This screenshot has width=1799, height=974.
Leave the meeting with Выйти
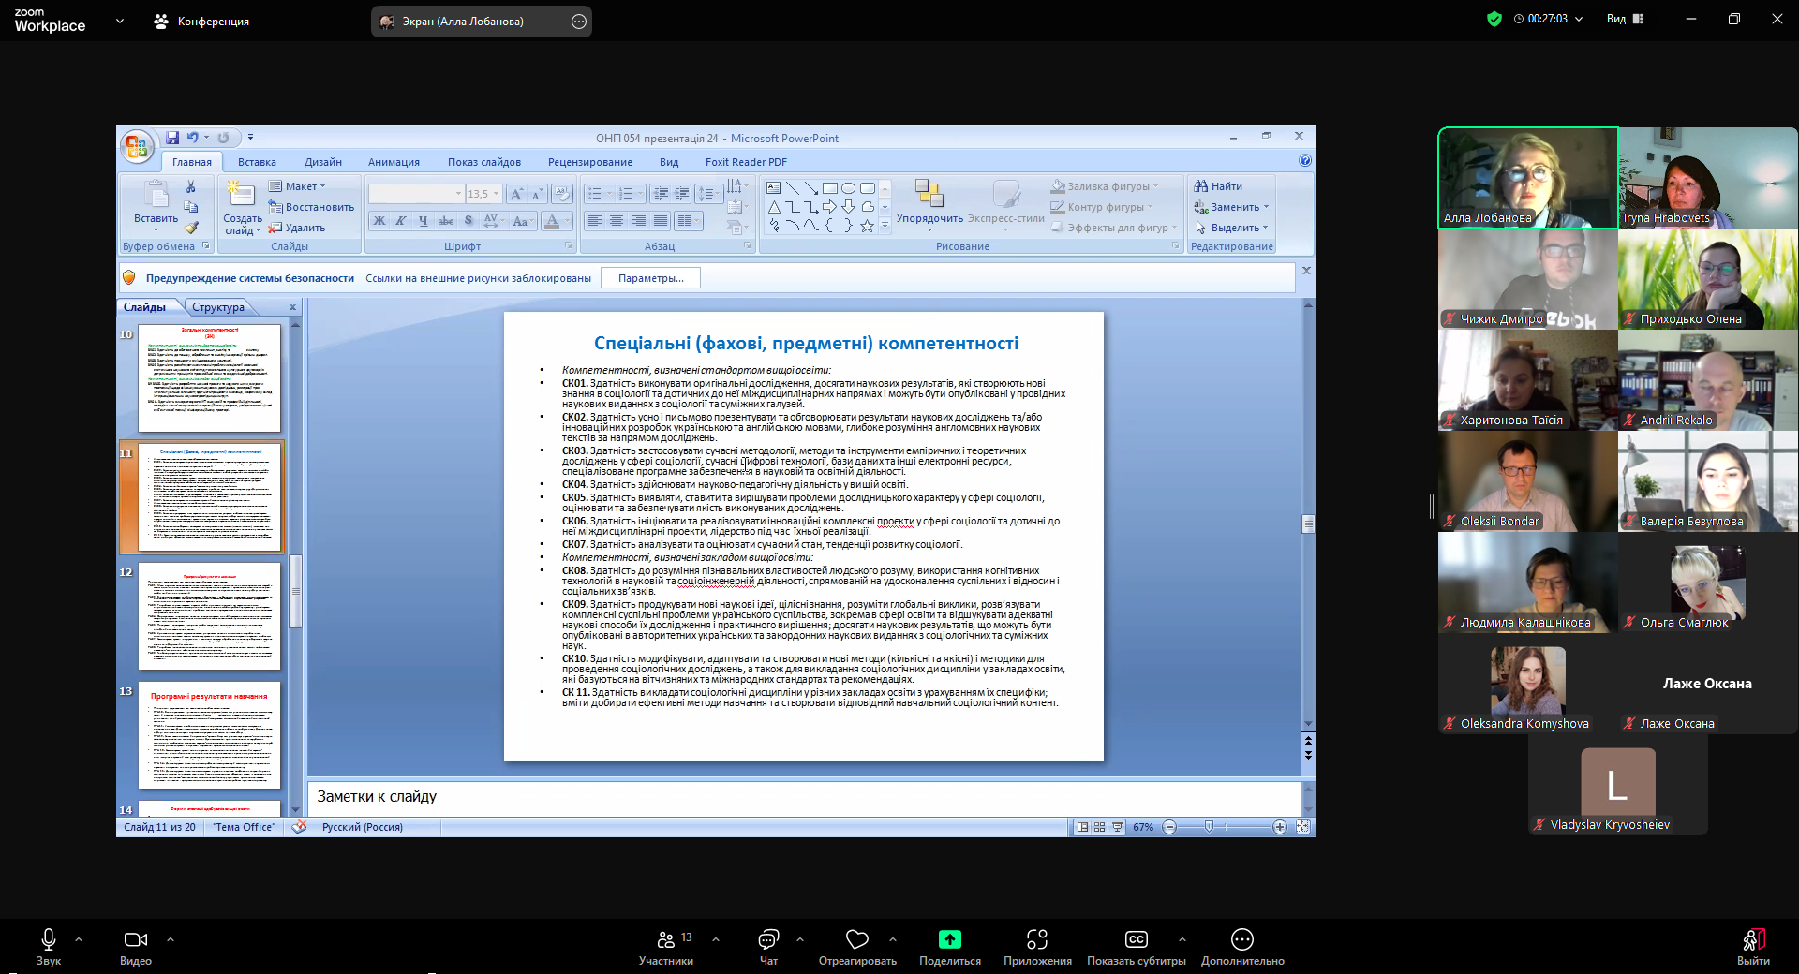coord(1753,947)
